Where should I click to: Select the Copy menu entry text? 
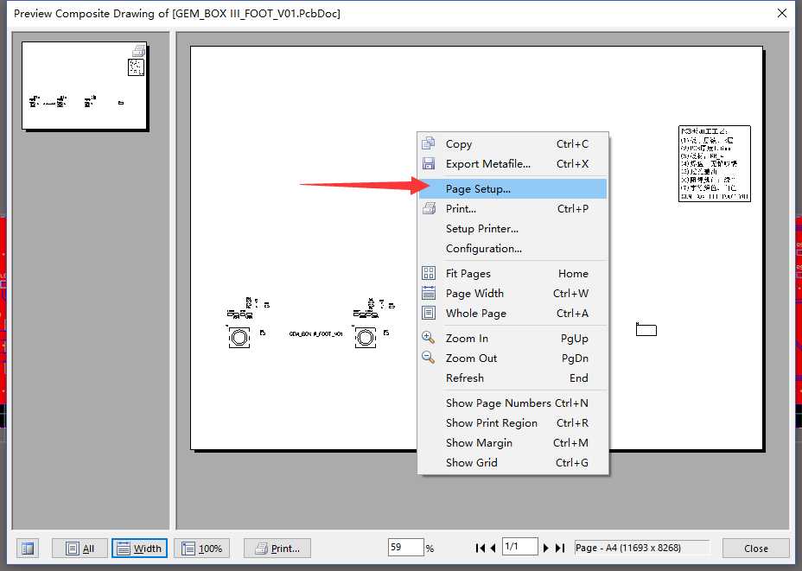[x=459, y=144]
